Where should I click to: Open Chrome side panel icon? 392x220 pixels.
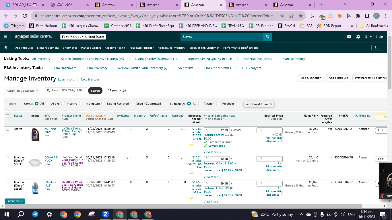click(x=367, y=16)
